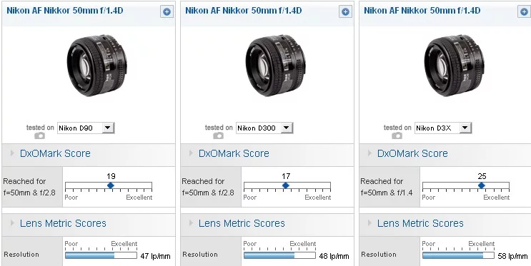Click lens thumbnail in the D90 column

[x=97, y=65]
